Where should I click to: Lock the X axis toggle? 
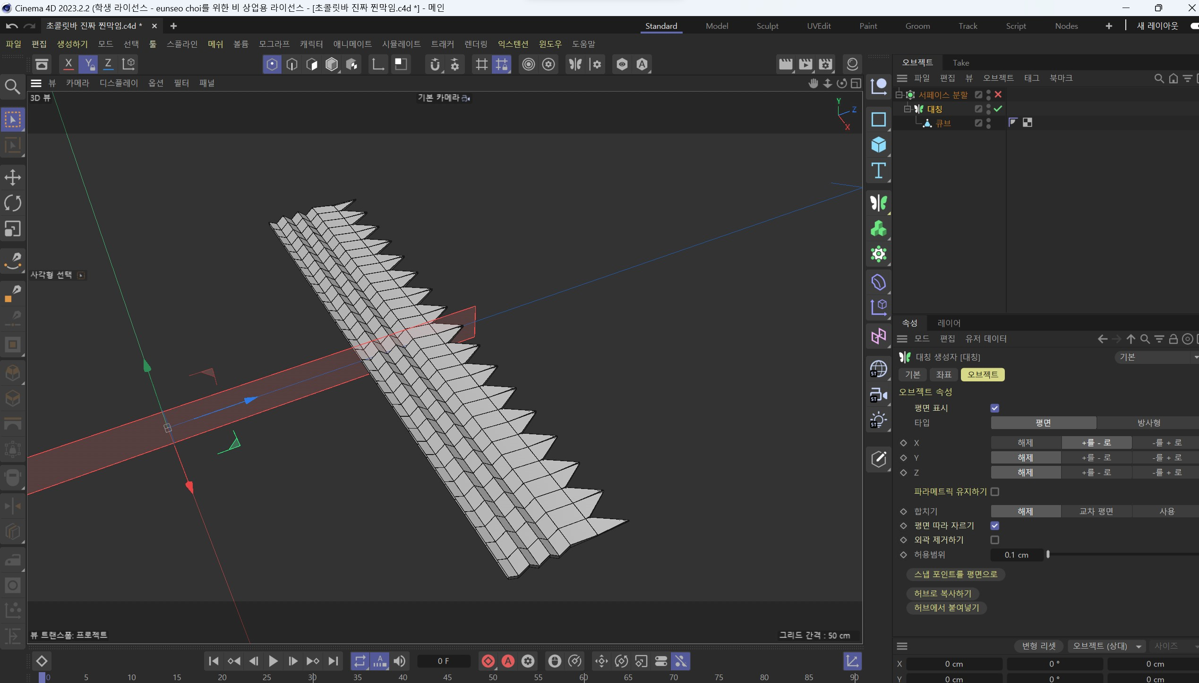[69, 64]
